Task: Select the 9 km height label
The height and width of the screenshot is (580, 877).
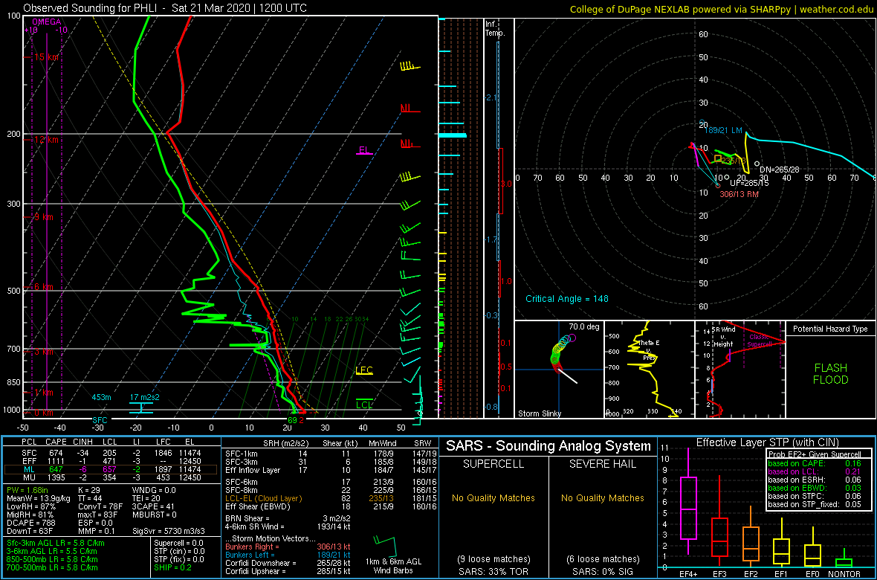Action: coord(44,216)
